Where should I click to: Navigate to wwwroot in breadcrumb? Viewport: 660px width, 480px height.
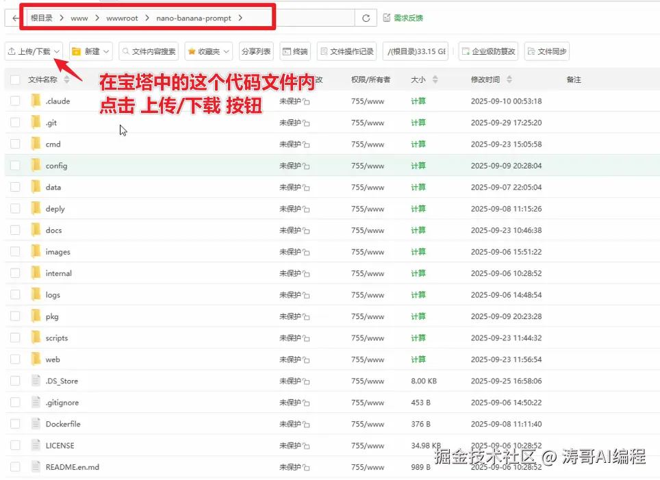pyautogui.click(x=122, y=18)
